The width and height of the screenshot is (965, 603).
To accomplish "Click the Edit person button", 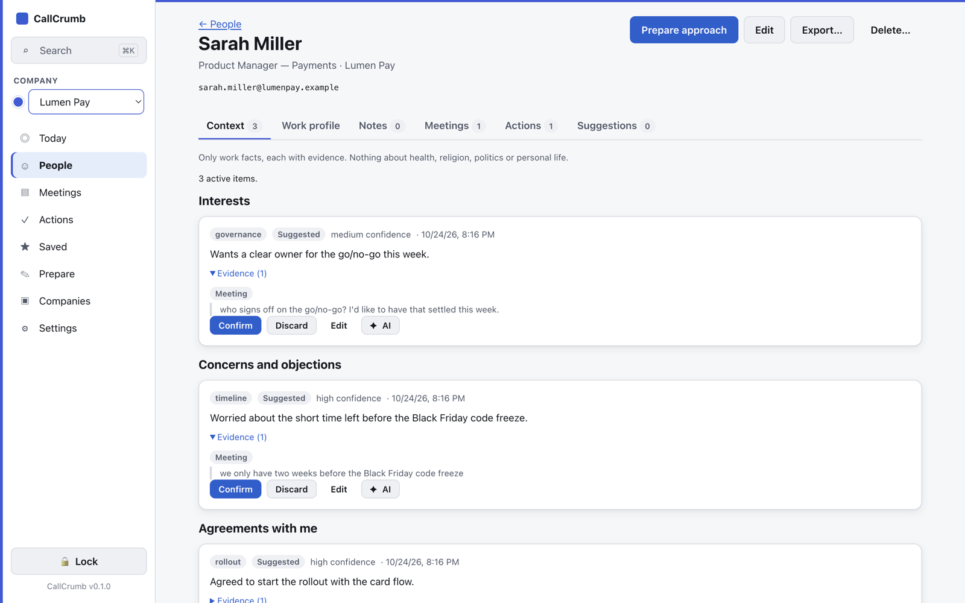I will tap(764, 30).
